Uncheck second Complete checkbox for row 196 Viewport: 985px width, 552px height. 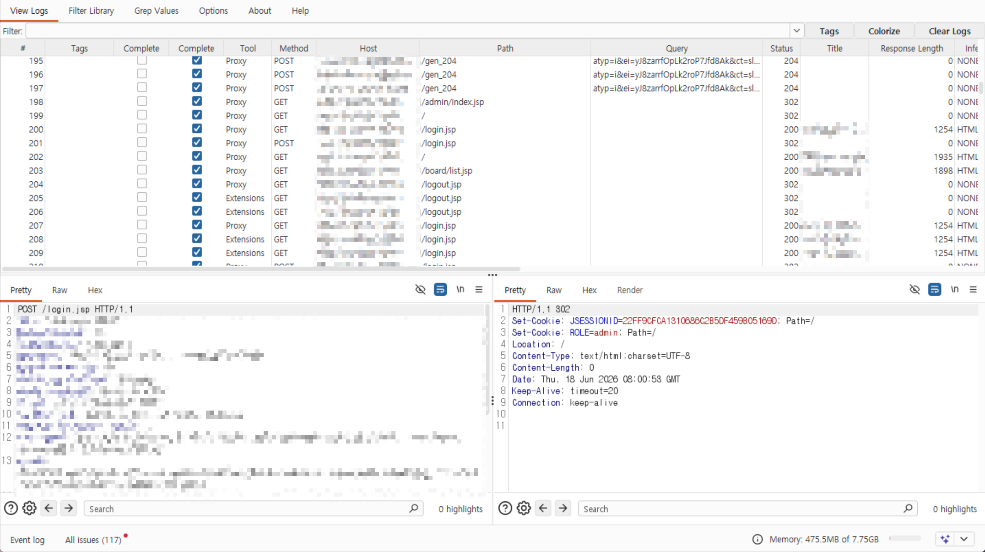197,74
